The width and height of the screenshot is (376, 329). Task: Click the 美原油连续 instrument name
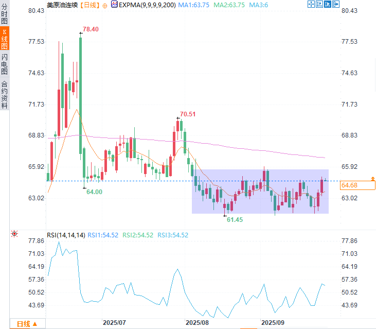pyautogui.click(x=62, y=5)
